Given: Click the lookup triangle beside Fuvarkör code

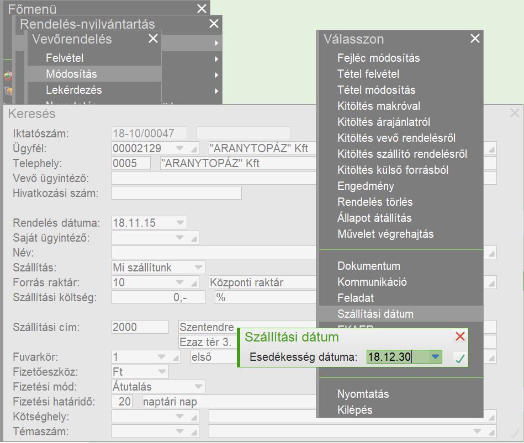Looking at the screenshot, I should tap(176, 358).
